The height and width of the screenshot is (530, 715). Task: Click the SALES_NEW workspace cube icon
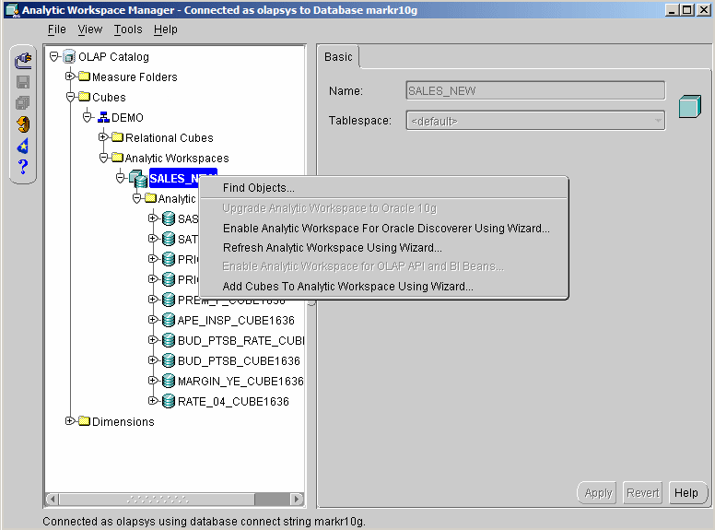(x=138, y=178)
